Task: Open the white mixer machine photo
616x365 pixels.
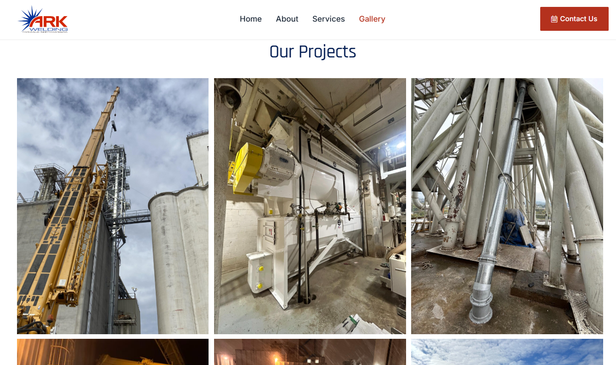Action: click(310, 206)
